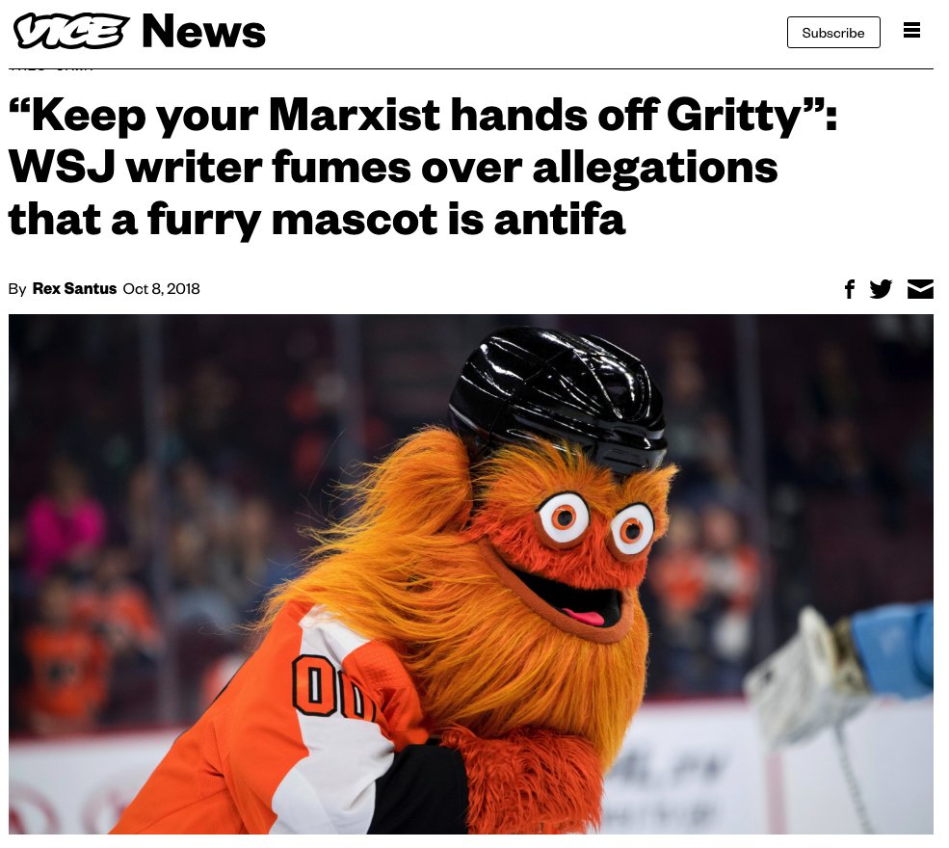
Task: Share article via Facebook icon
Action: (850, 289)
